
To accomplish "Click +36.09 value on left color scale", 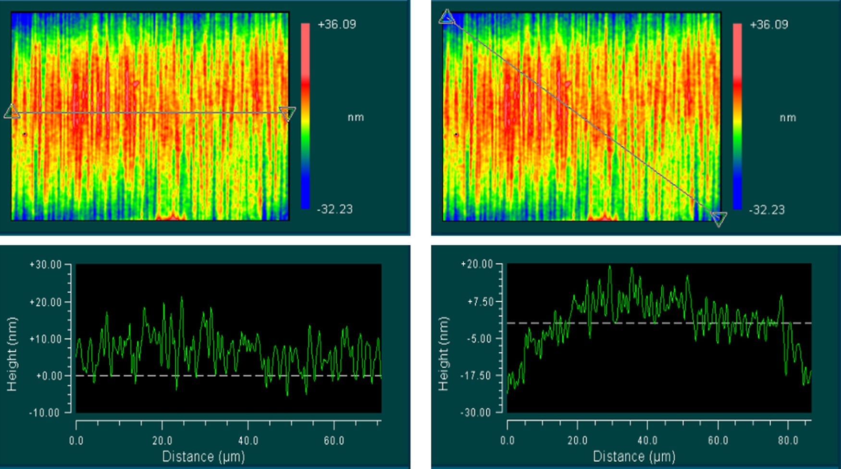I will [x=337, y=25].
